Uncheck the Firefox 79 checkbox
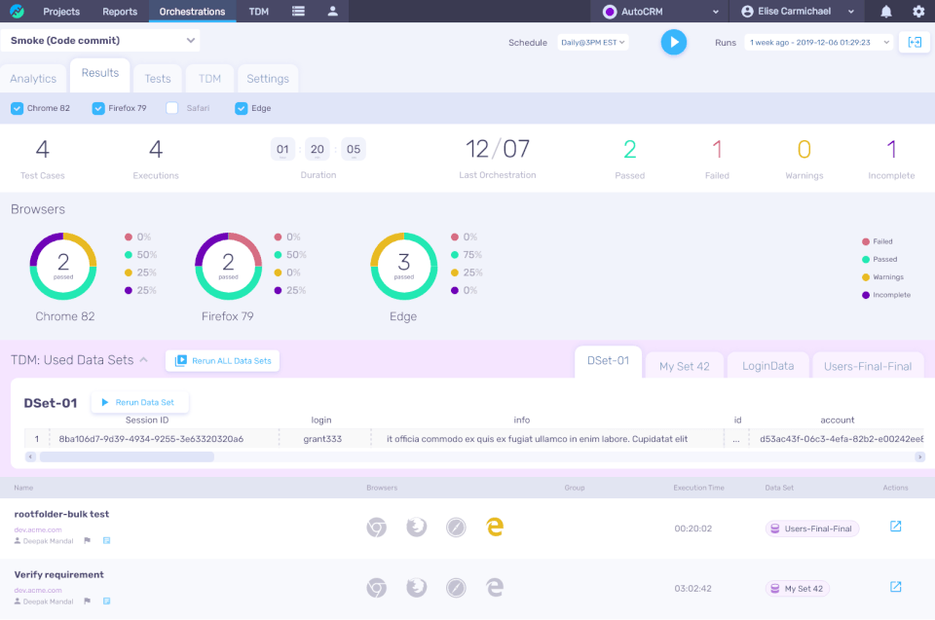 click(98, 108)
